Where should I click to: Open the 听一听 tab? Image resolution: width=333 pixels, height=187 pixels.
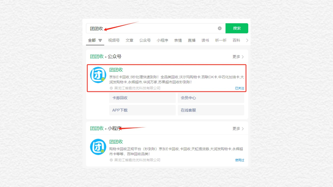221,40
